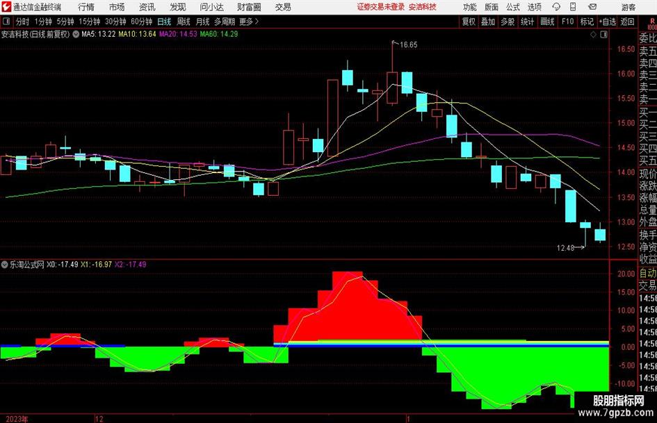The image size is (657, 423).
Task: Click the 16.50 price axis label
Action: pyautogui.click(x=626, y=49)
